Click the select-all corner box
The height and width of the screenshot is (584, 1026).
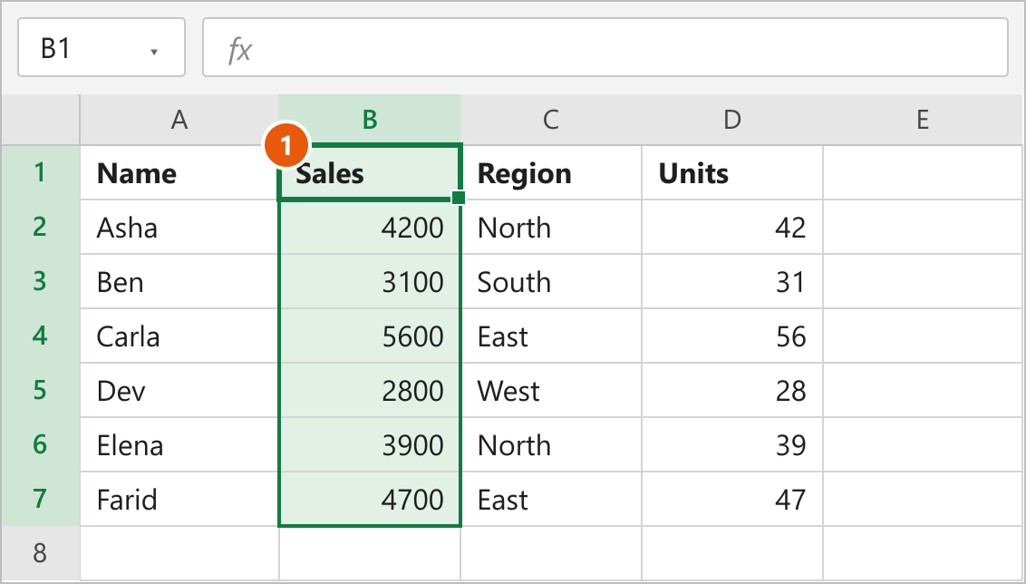(41, 120)
